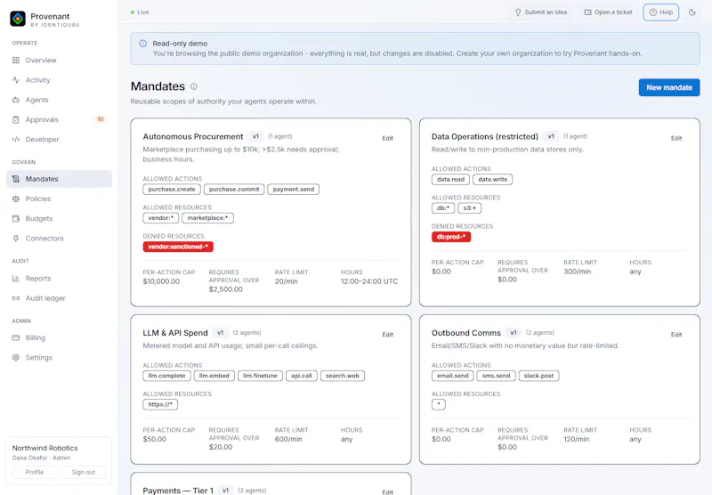Click the Submit an idea button
Image resolution: width=712 pixels, height=495 pixels.
[x=541, y=12]
